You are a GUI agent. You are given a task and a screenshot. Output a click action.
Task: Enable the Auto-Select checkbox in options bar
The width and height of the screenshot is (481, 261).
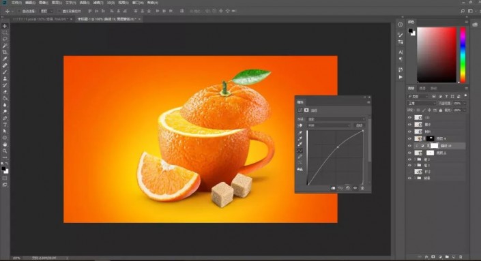19,11
